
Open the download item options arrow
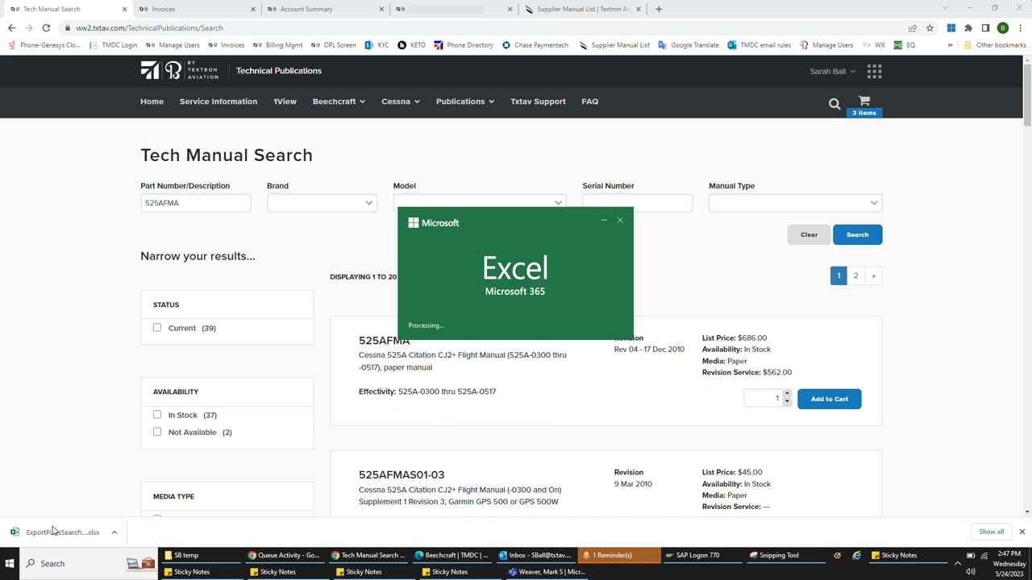click(114, 532)
